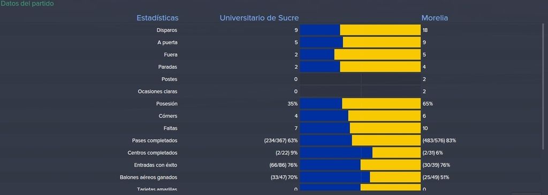This screenshot has width=548, height=195.
Task: Select the Estadísticas column header
Action: (x=157, y=18)
